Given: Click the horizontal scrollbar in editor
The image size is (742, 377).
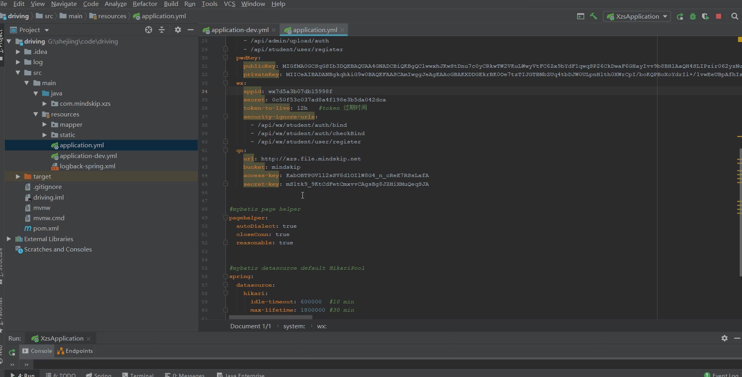Looking at the screenshot, I should (270, 317).
